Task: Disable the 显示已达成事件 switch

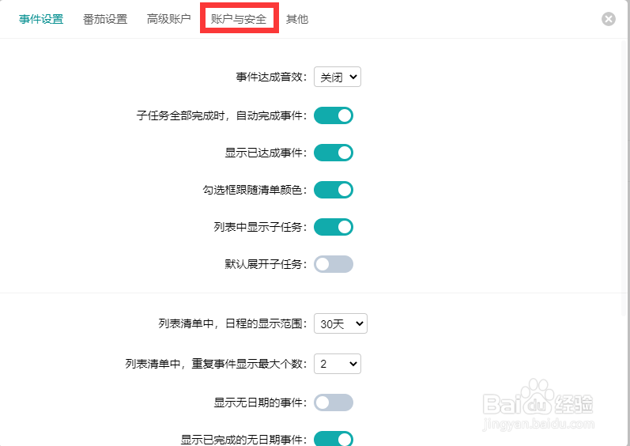Action: 333,153
